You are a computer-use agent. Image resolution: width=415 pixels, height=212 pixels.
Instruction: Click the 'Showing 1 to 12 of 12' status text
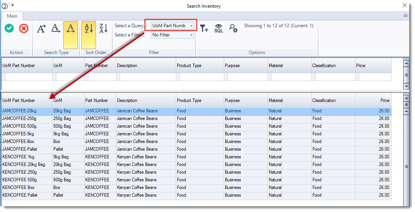pos(279,26)
